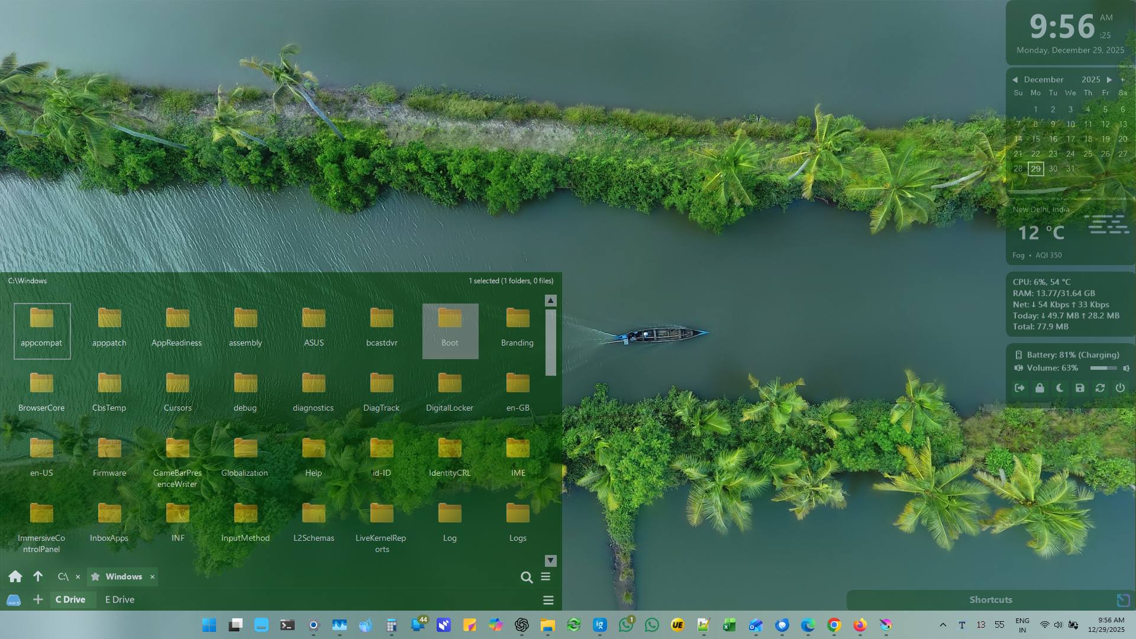This screenshot has height=639, width=1136.
Task: Launch Unreal Engine from the taskbar
Action: click(677, 625)
